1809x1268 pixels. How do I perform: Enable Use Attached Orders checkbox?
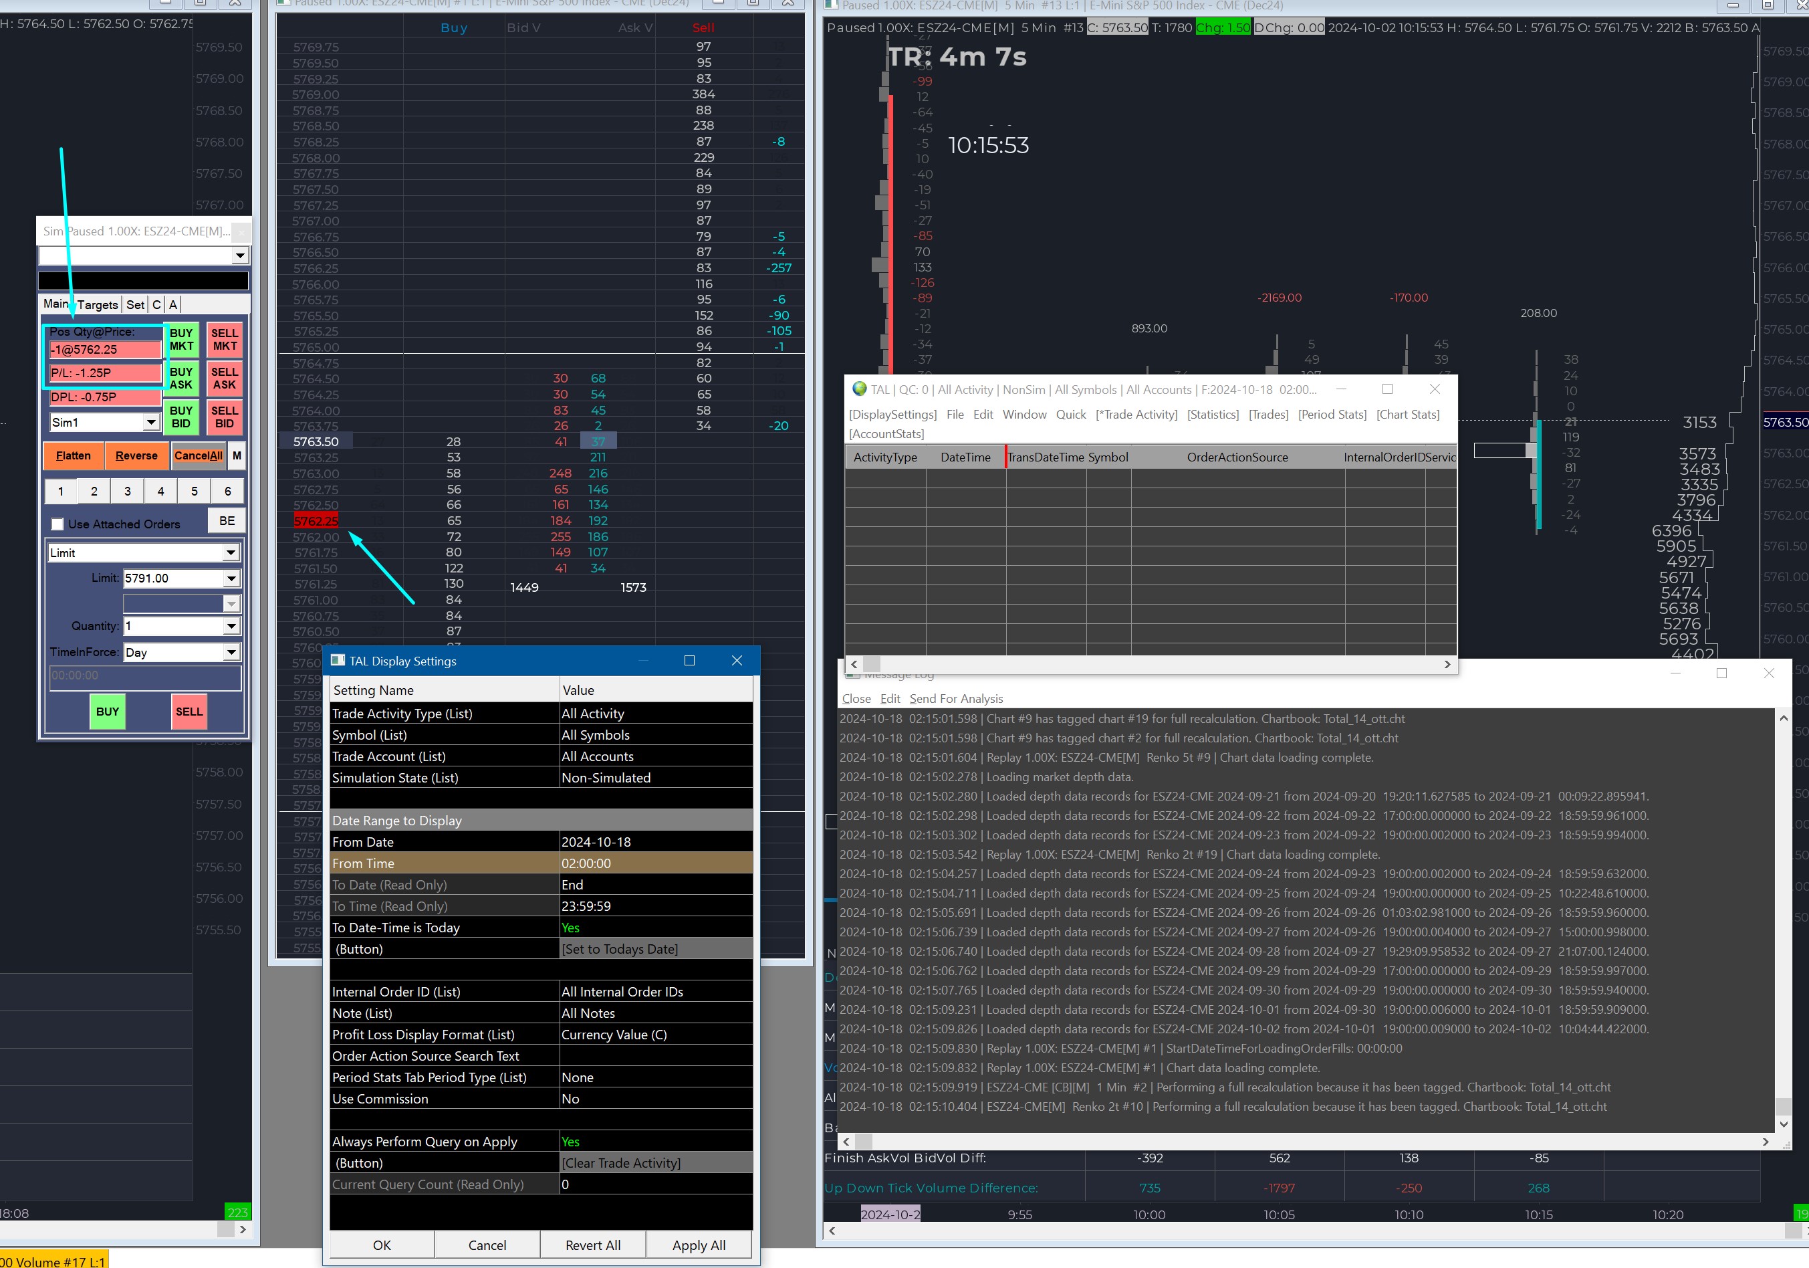57,524
